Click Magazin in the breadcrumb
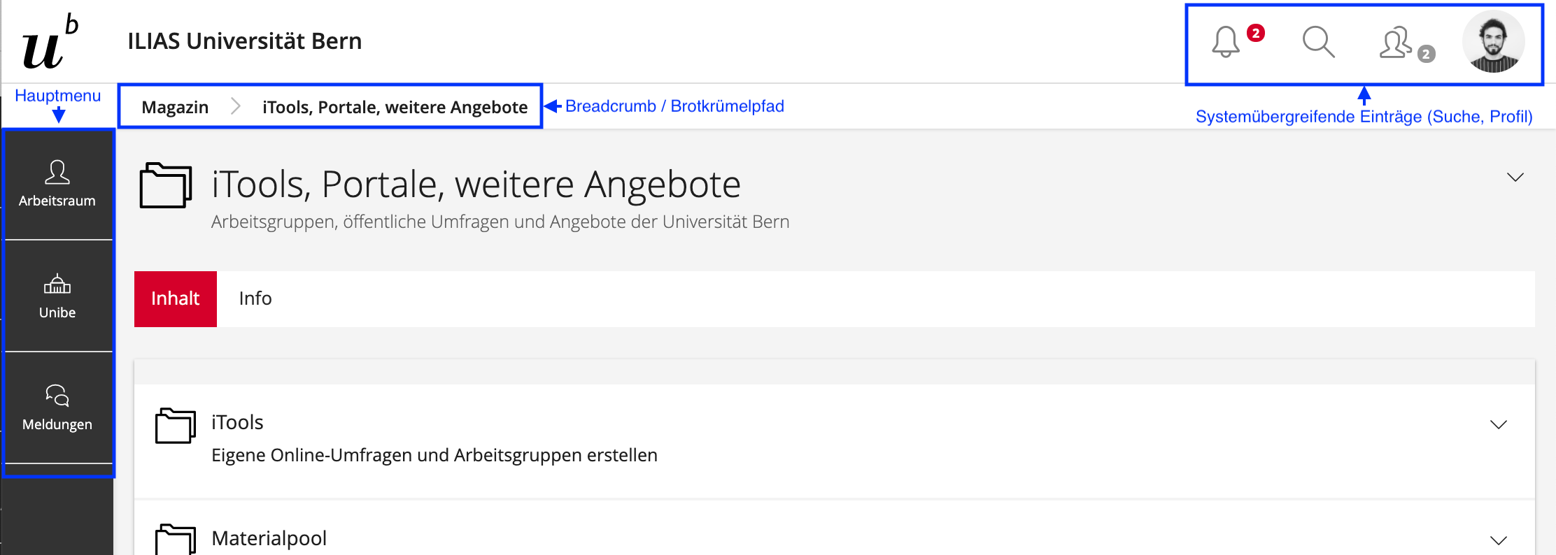The height and width of the screenshot is (555, 1556). tap(175, 107)
